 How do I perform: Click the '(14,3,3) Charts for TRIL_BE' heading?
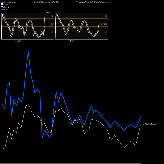tap(46, 2)
